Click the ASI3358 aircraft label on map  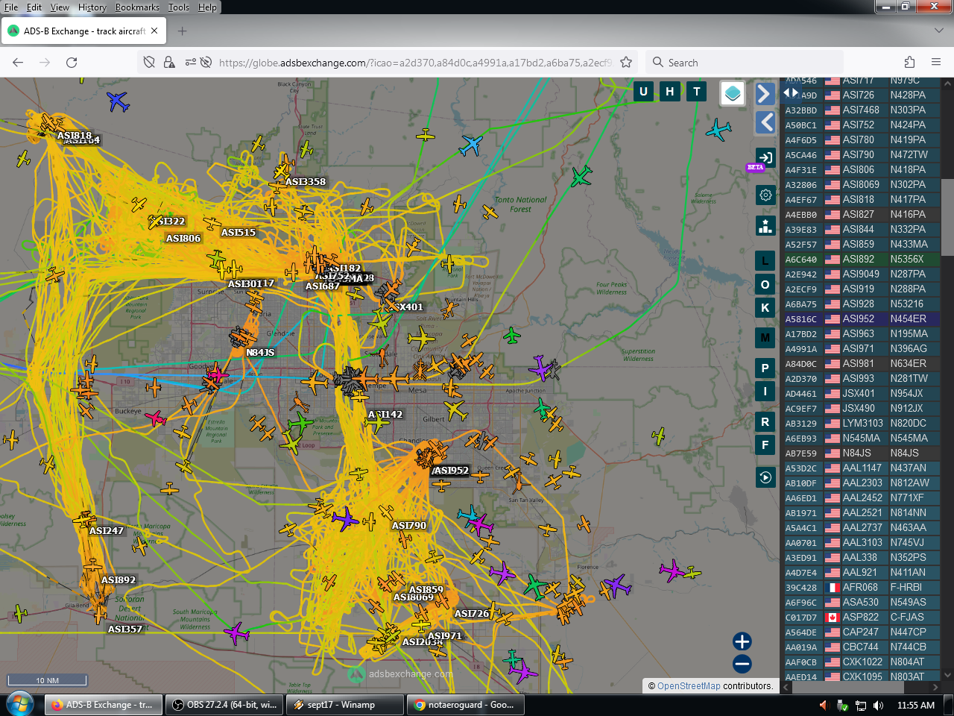[306, 182]
